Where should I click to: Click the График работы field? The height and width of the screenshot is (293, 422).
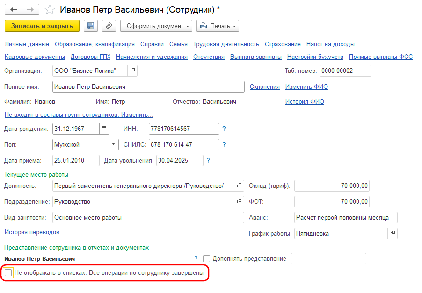341,233
